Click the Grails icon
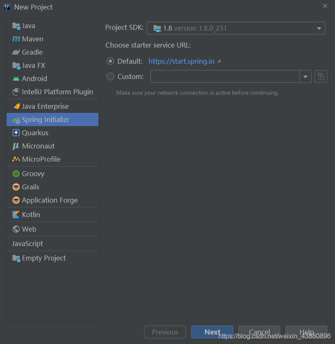The height and width of the screenshot is (344, 335). pyautogui.click(x=16, y=187)
